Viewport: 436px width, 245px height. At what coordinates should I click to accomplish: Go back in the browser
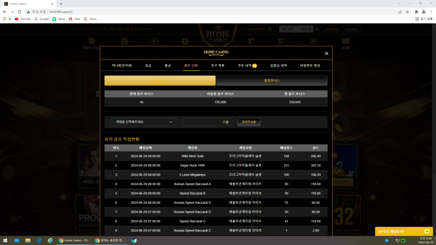(5, 11)
